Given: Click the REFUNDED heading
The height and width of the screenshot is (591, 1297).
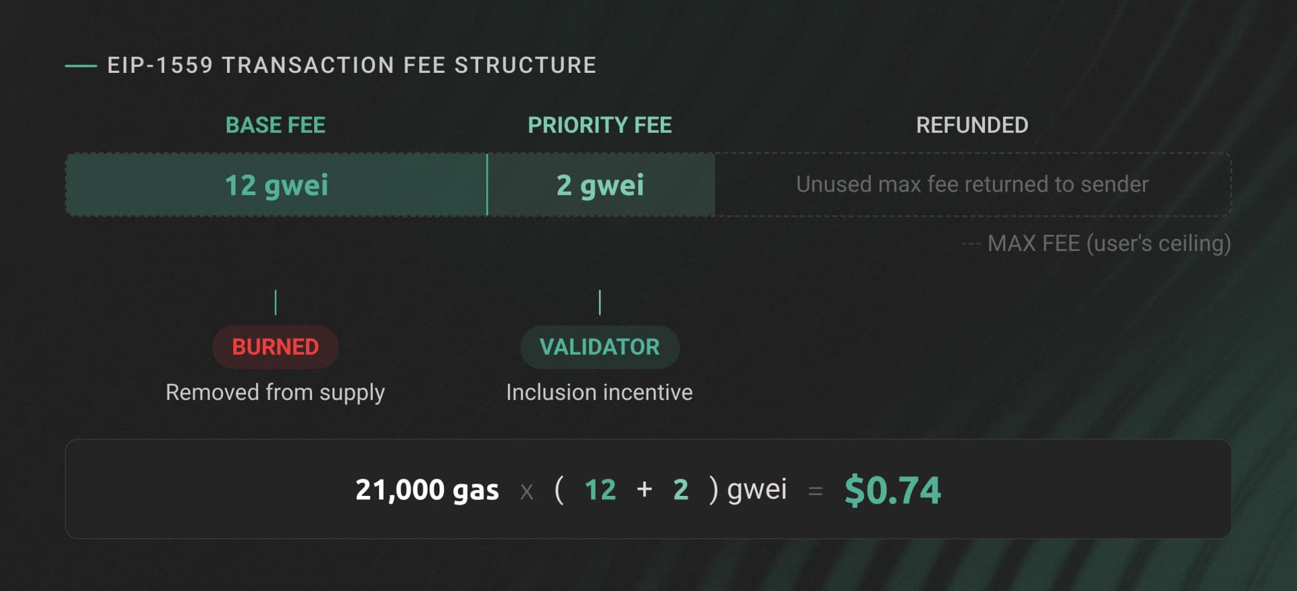Looking at the screenshot, I should tap(971, 125).
